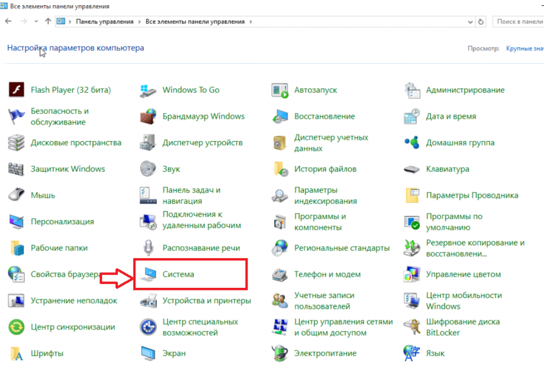The image size is (544, 386).
Task: Open the Региональные стандарты link
Action: 342,248
